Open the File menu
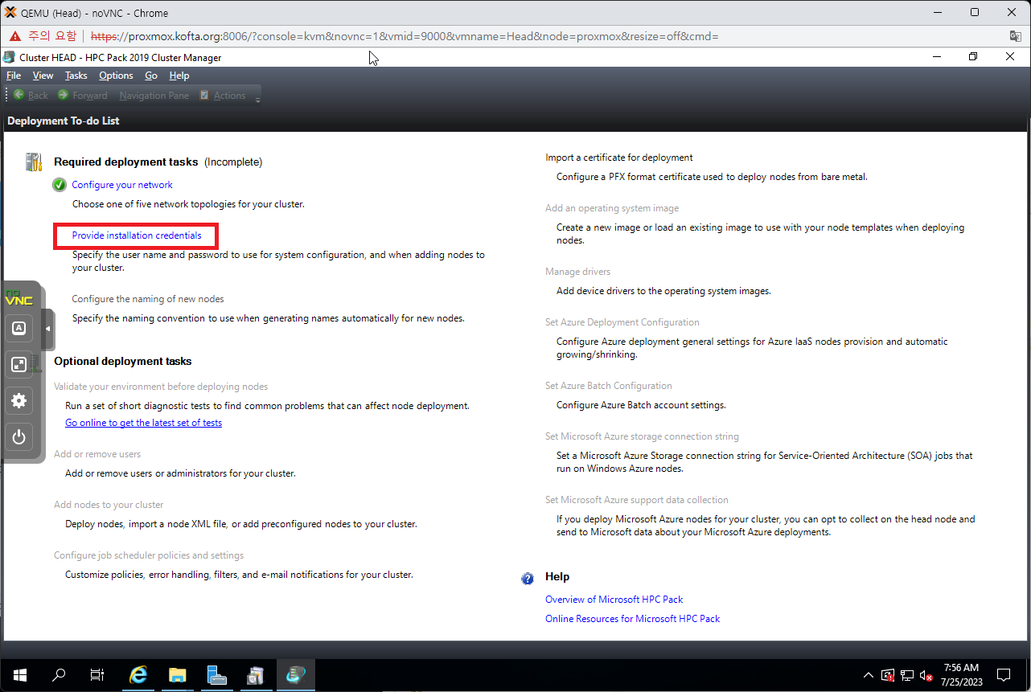Screen dimensions: 1031x692 pos(14,76)
